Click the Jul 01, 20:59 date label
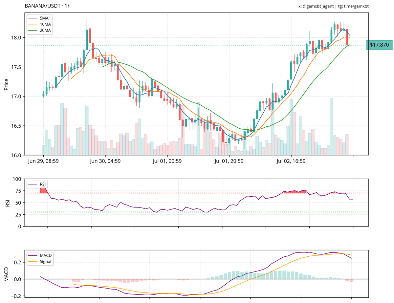The height and width of the screenshot is (303, 394). (229, 161)
